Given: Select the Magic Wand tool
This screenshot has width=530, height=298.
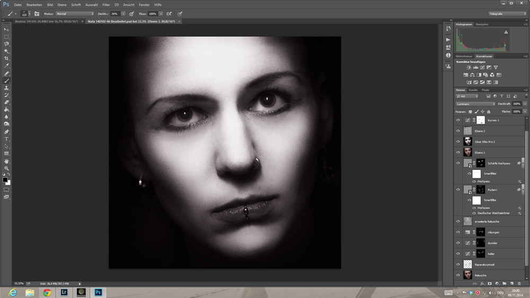Looking at the screenshot, I should pos(6,51).
